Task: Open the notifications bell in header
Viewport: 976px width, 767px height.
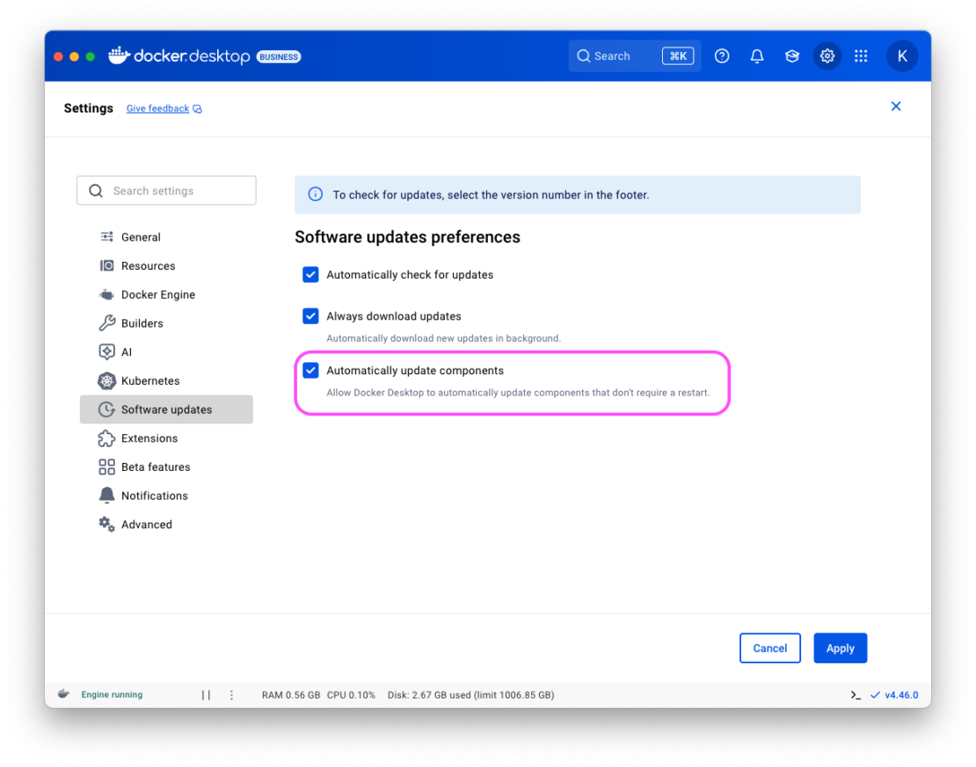Action: point(757,56)
